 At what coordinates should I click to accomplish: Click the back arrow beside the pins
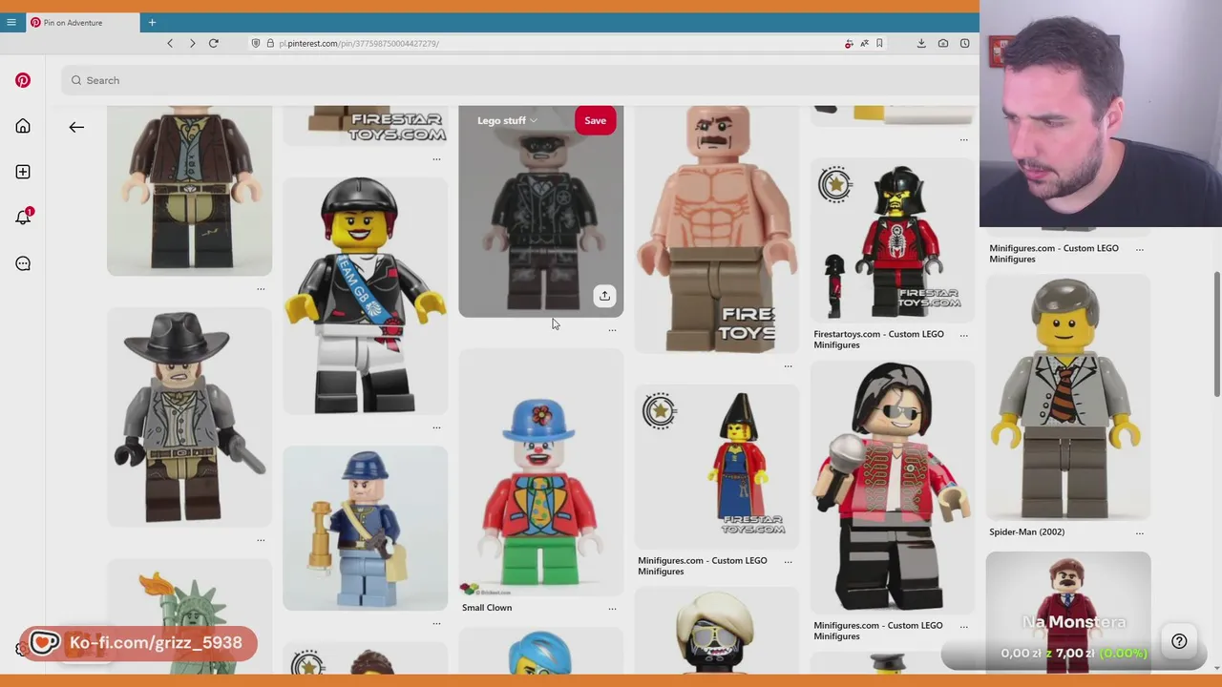coord(76,127)
